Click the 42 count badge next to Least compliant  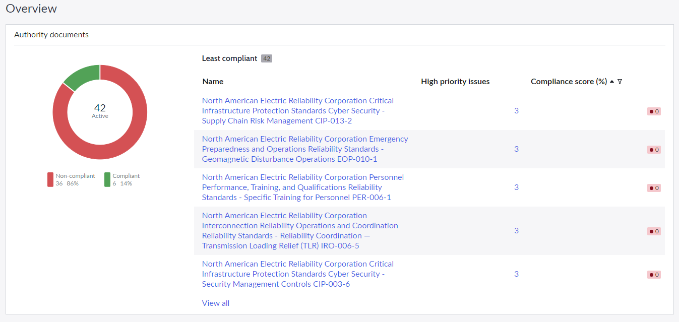(267, 58)
